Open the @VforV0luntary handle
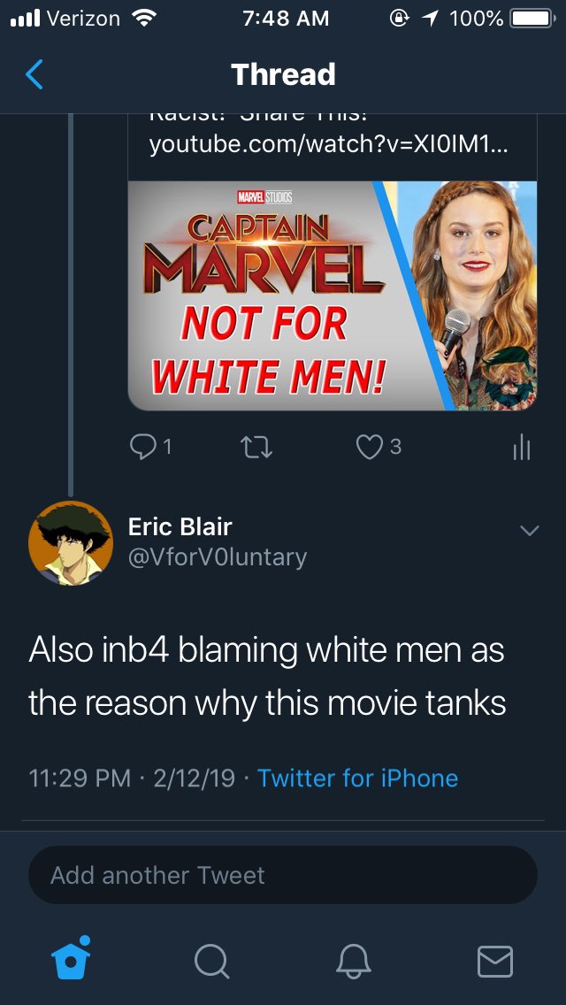The height and width of the screenshot is (1005, 566). tap(218, 557)
